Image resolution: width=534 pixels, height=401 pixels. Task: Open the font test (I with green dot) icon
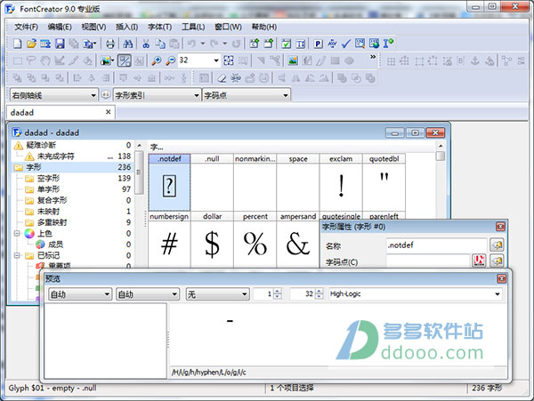click(x=388, y=44)
